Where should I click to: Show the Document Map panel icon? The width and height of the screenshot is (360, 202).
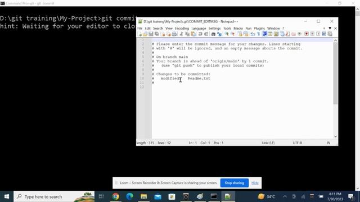[276, 34]
